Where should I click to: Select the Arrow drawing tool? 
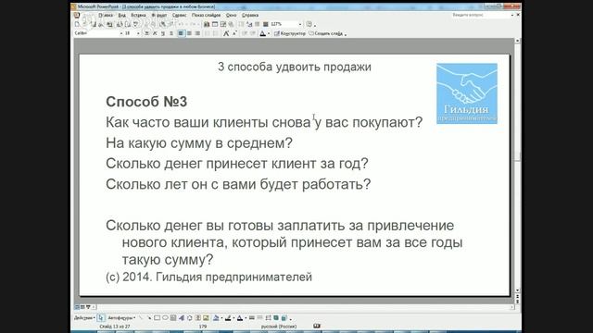(149, 318)
